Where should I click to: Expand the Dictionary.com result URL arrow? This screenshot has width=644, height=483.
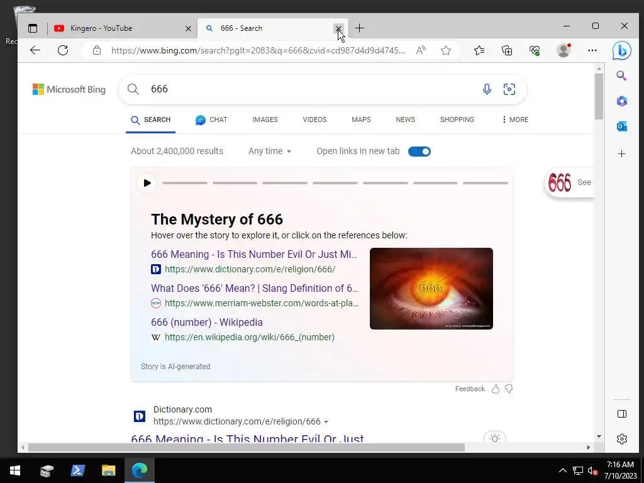pyautogui.click(x=326, y=422)
